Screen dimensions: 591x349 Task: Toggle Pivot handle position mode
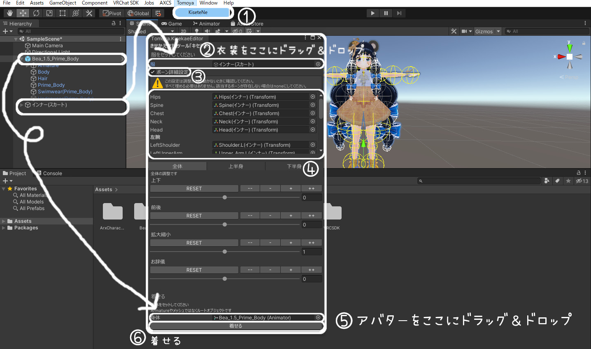click(112, 13)
